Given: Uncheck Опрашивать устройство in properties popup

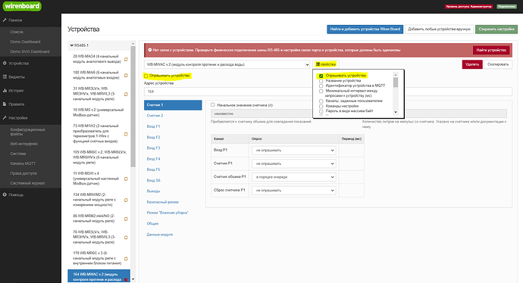Looking at the screenshot, I should [321, 76].
